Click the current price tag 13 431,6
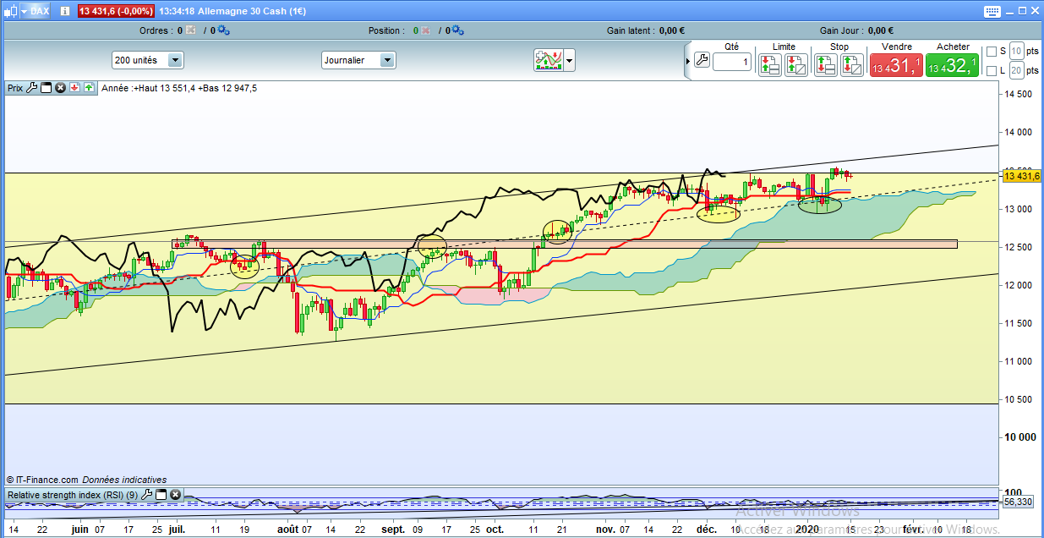The image size is (1044, 538). (x=1022, y=176)
